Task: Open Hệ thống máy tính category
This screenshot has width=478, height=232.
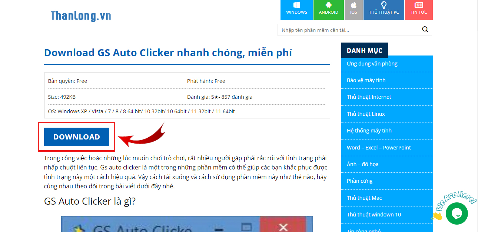Action: pos(369,131)
